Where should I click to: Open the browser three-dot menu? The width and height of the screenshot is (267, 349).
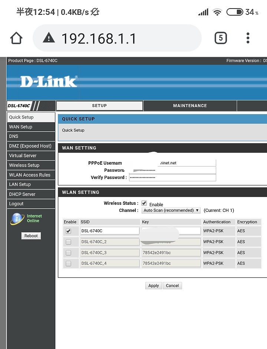point(248,38)
